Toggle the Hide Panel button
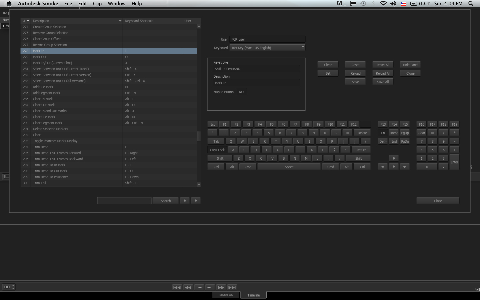Viewport: 480px width, 300px height. pyautogui.click(x=410, y=65)
